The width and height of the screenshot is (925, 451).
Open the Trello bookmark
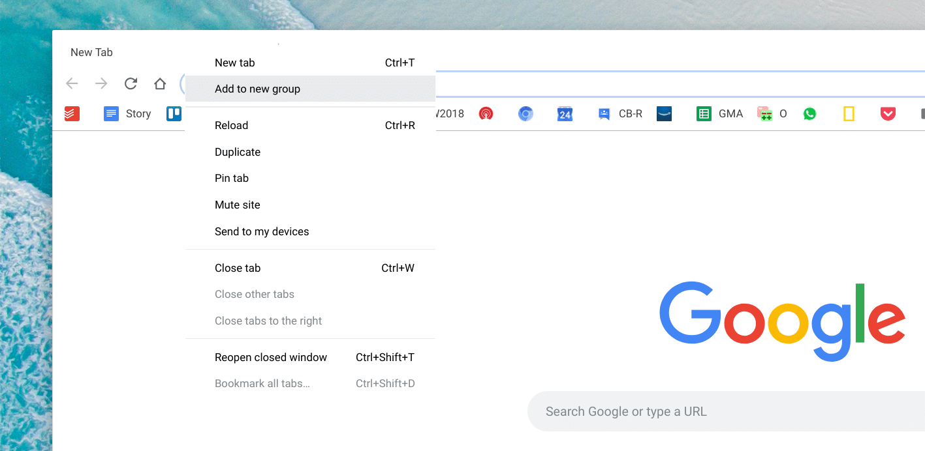coord(173,113)
